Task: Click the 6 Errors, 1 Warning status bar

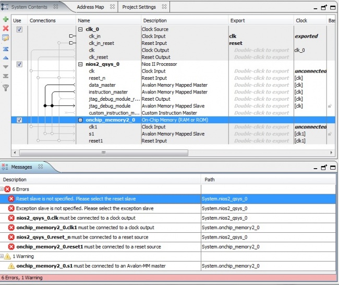Action: tap(168, 278)
